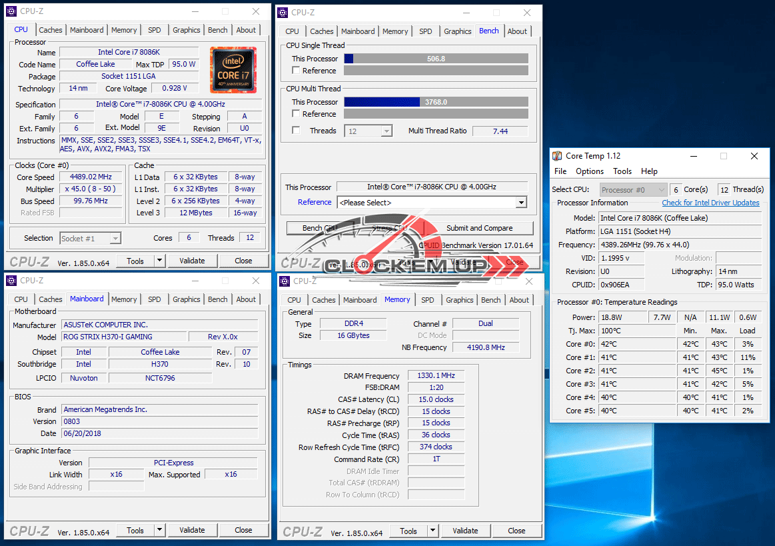Screen dimensions: 775x546
Task: Switch to the SPD tab in Memory window
Action: (428, 300)
